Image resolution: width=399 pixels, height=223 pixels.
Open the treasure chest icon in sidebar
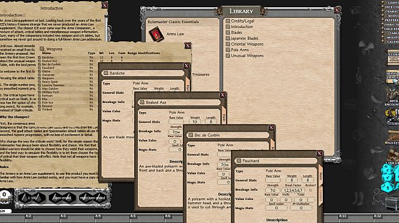(x=392, y=203)
